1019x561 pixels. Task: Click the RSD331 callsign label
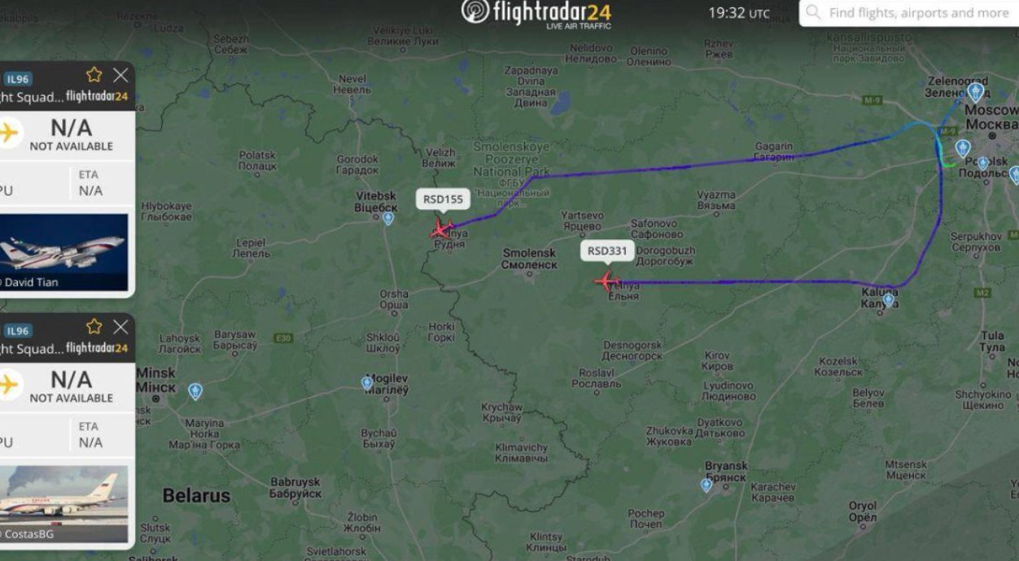[607, 250]
